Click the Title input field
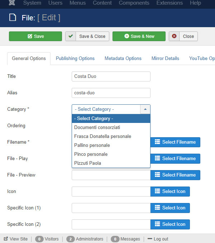The height and width of the screenshot is (243, 215). click(111, 76)
